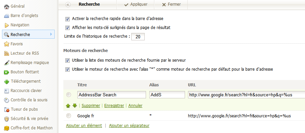
Task: Toggle alias "*" default engine checkbox
Action: [67, 70]
